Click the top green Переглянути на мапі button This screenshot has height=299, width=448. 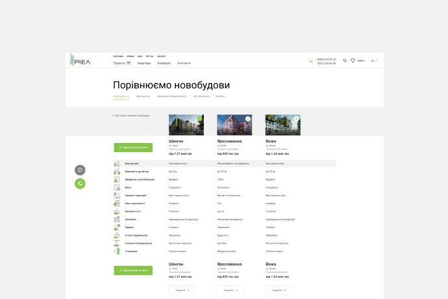133,148
